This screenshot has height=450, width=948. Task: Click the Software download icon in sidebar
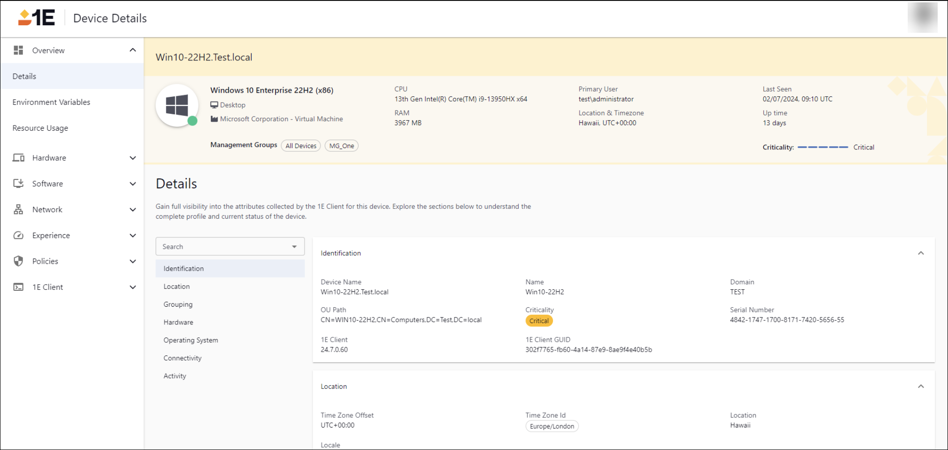pyautogui.click(x=18, y=184)
